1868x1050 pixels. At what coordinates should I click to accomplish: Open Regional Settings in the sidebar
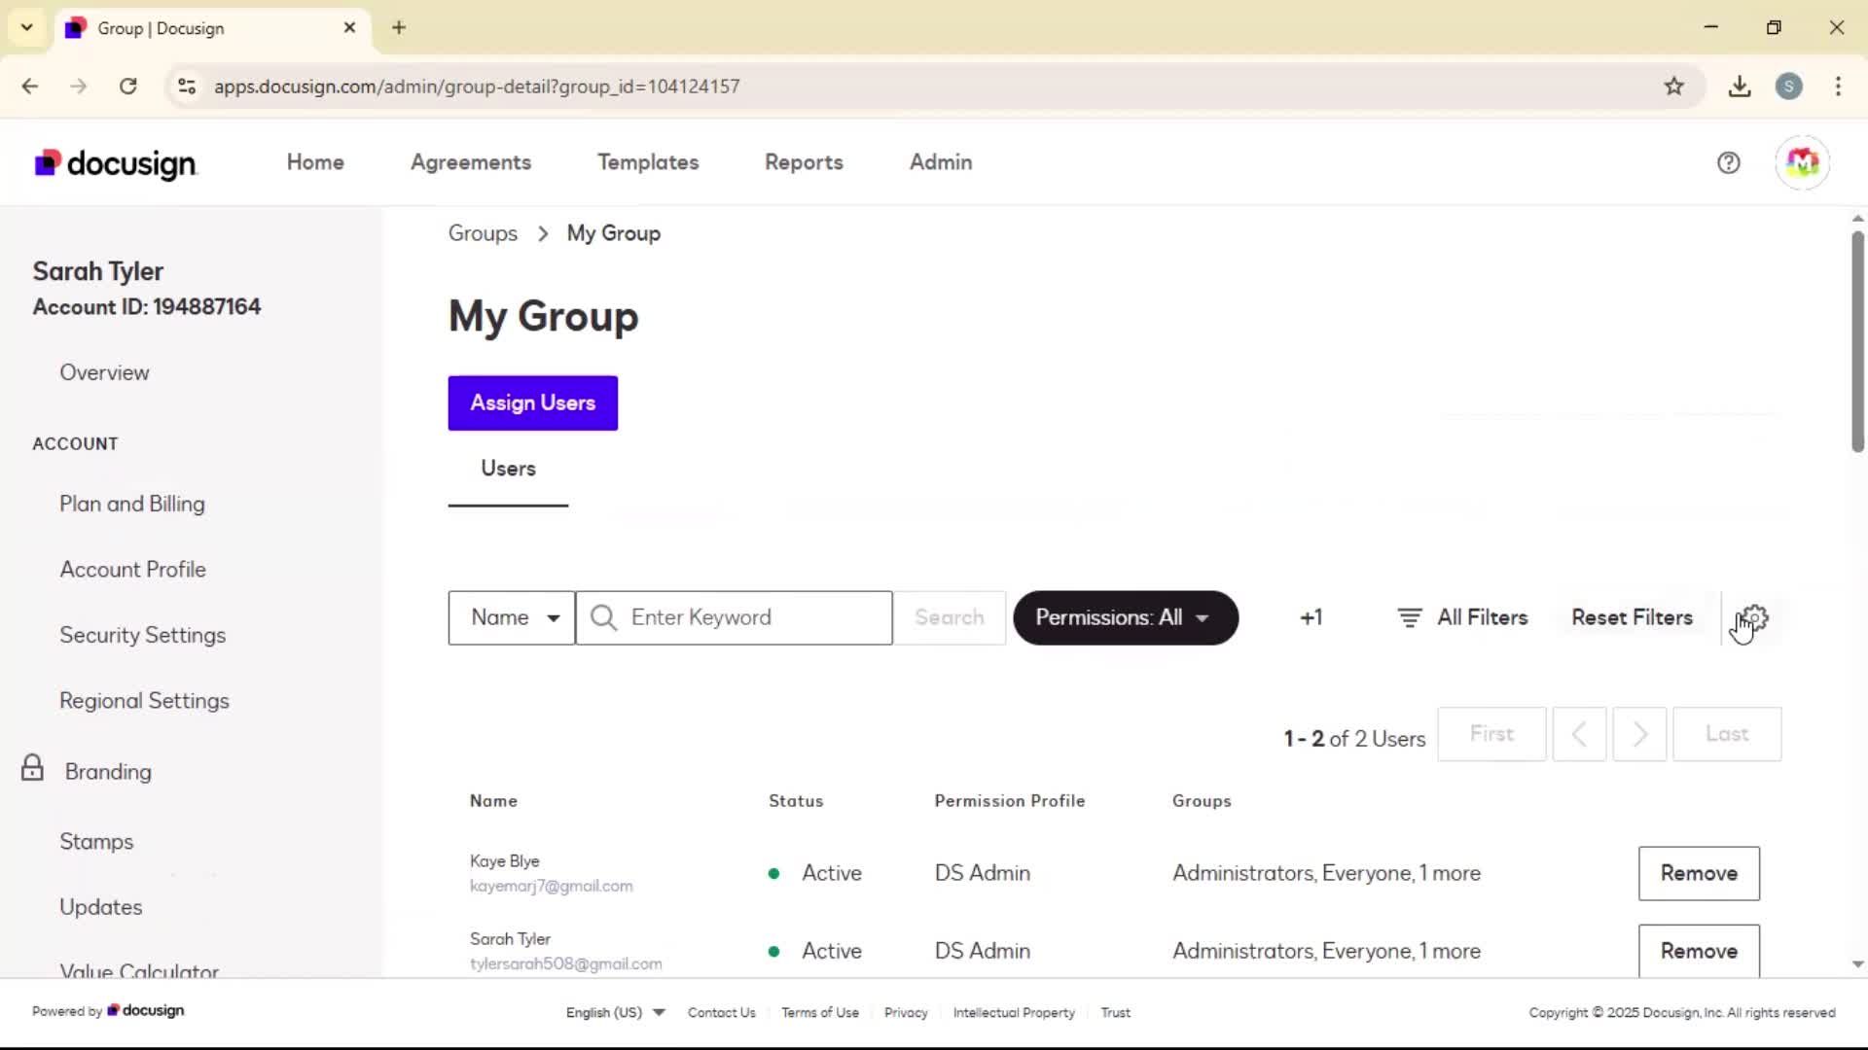pos(144,701)
